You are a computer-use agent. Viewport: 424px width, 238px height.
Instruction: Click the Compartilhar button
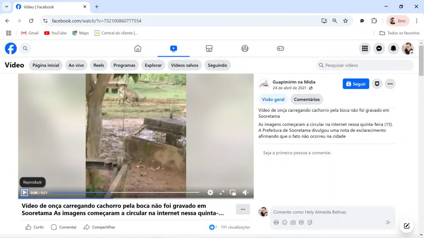(x=100, y=227)
